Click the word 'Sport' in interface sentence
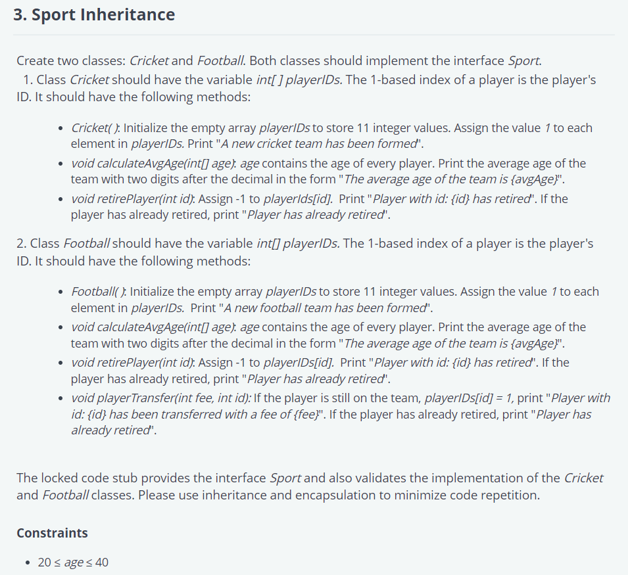Screen dimensions: 628x575 click(524, 61)
